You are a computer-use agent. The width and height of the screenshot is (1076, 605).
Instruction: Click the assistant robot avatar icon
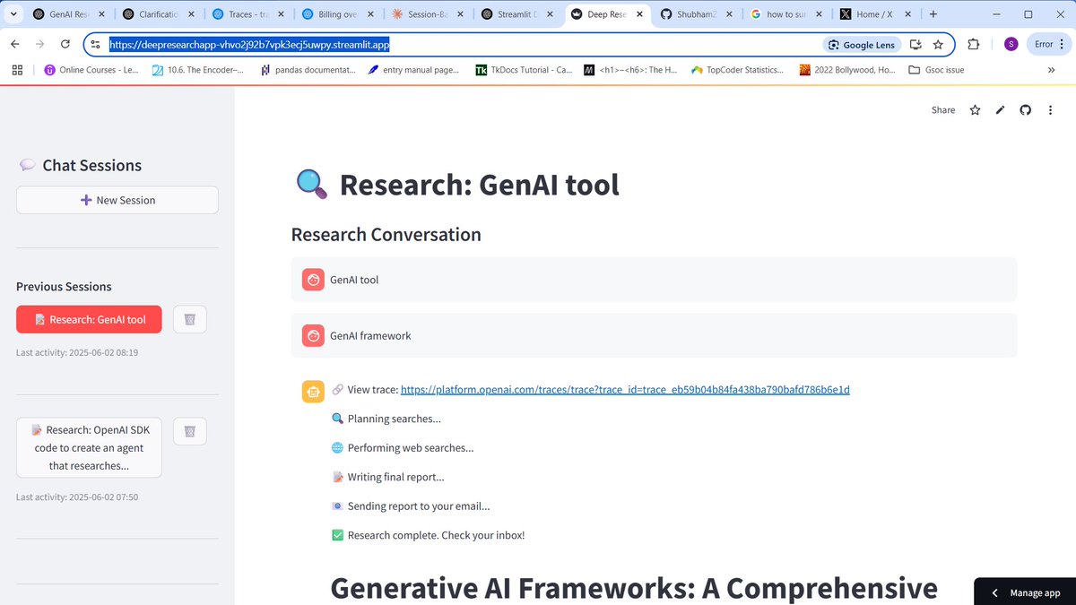(x=313, y=392)
